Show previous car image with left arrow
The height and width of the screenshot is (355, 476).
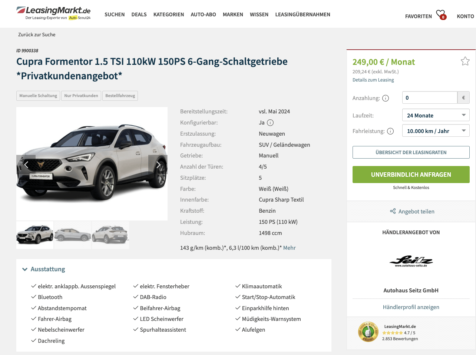pyautogui.click(x=26, y=165)
